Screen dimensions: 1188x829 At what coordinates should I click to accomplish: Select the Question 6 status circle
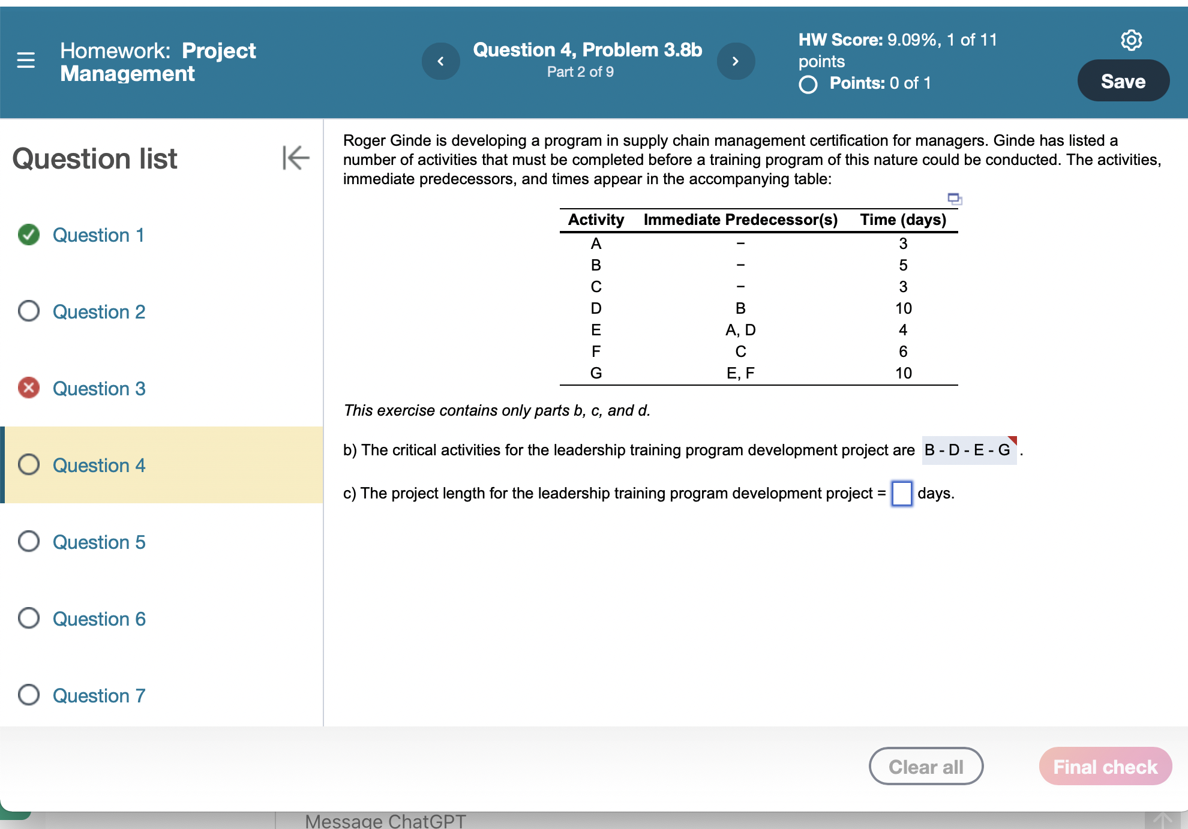click(29, 618)
